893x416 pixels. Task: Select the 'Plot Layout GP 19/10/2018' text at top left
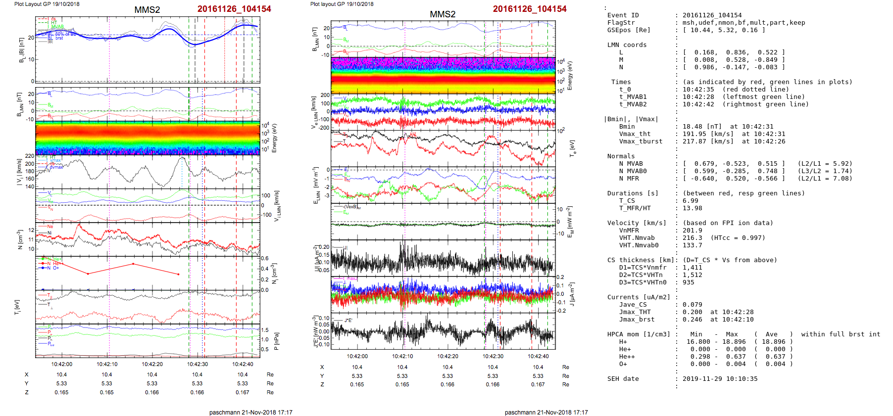click(47, 4)
